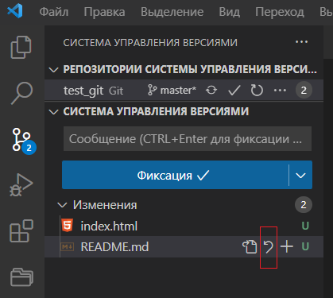Open Source Control view with badge 2

[x=22, y=141]
